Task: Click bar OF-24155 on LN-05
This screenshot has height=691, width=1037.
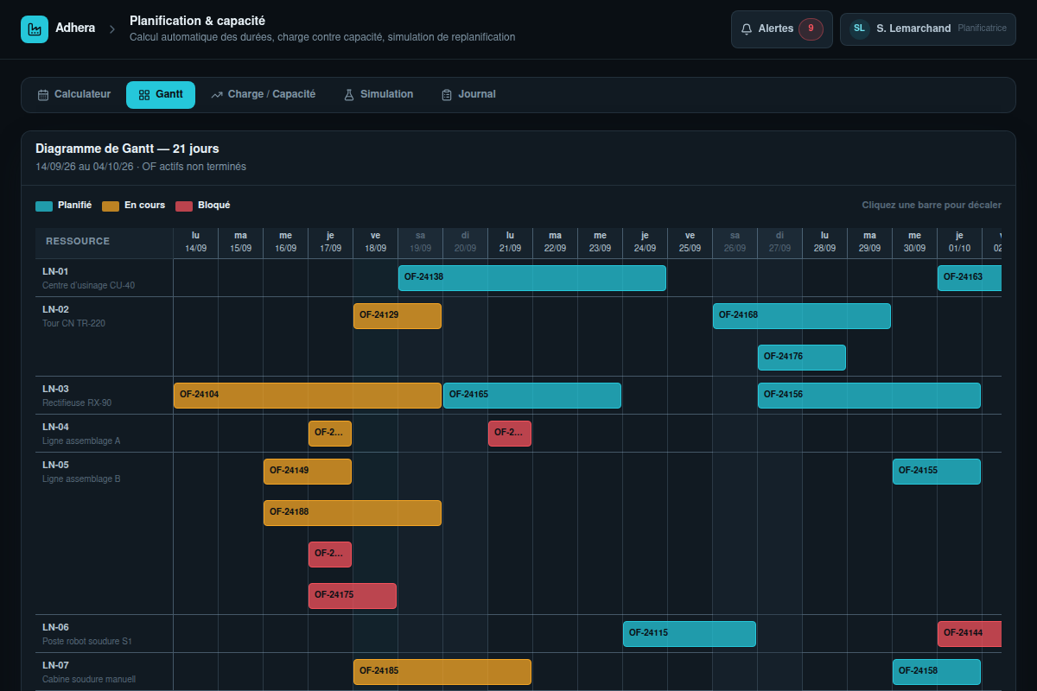Action: 937,471
